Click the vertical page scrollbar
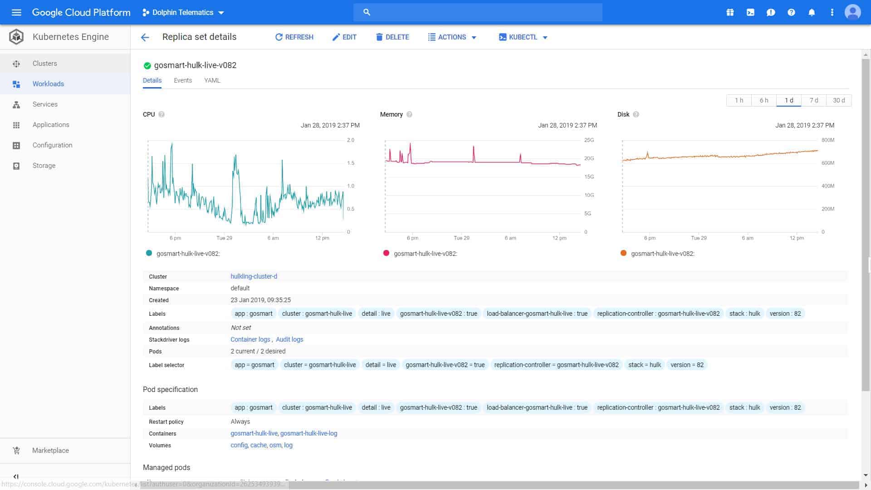Viewport: 871px width, 490px height. pos(866,225)
